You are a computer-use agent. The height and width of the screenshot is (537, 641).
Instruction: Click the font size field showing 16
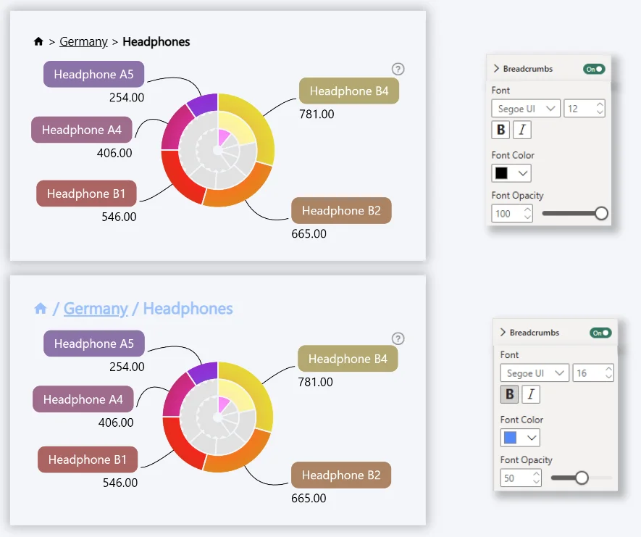coord(587,373)
